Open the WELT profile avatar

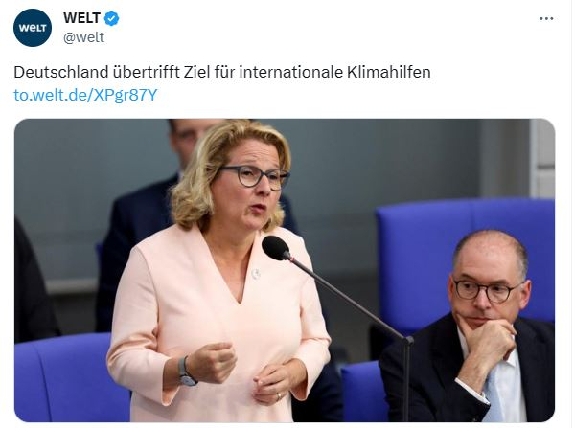click(x=33, y=28)
